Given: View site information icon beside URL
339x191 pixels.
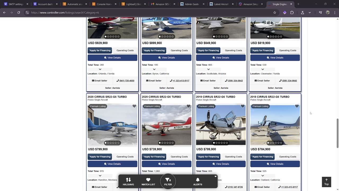Looking at the screenshot, I should click(x=27, y=12).
